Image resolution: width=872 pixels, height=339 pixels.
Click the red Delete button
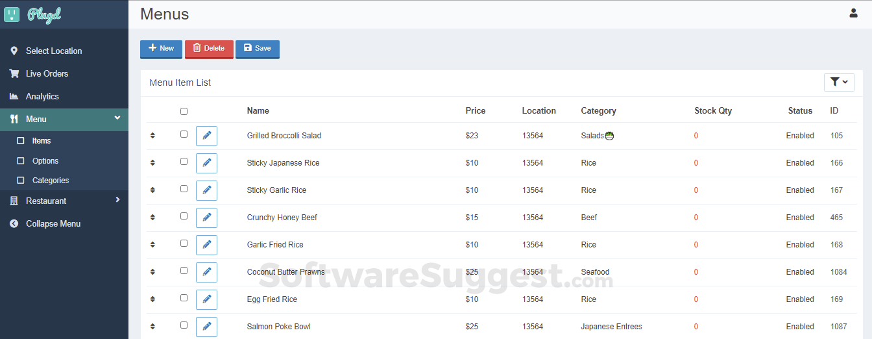click(209, 49)
